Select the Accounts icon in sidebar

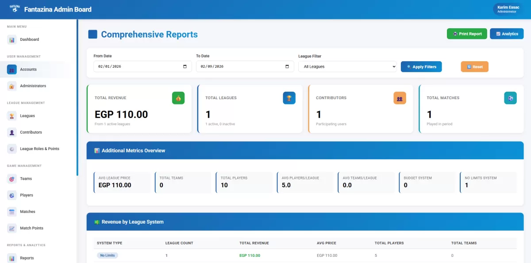pos(11,69)
